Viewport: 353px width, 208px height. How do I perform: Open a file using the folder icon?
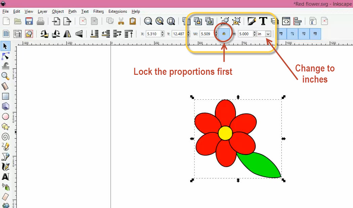coord(17,21)
